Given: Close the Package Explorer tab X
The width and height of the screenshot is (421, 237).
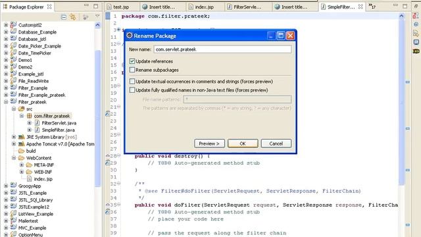Looking at the screenshot, I should tap(49, 7).
